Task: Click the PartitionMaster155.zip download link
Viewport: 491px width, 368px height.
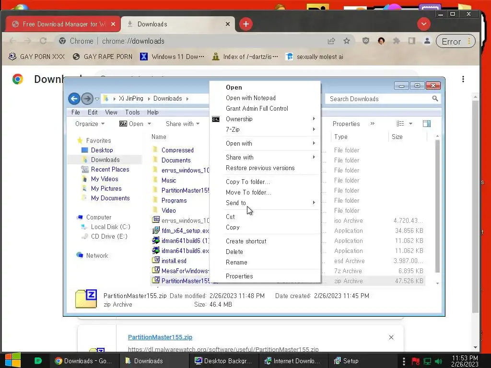Action: (160, 337)
